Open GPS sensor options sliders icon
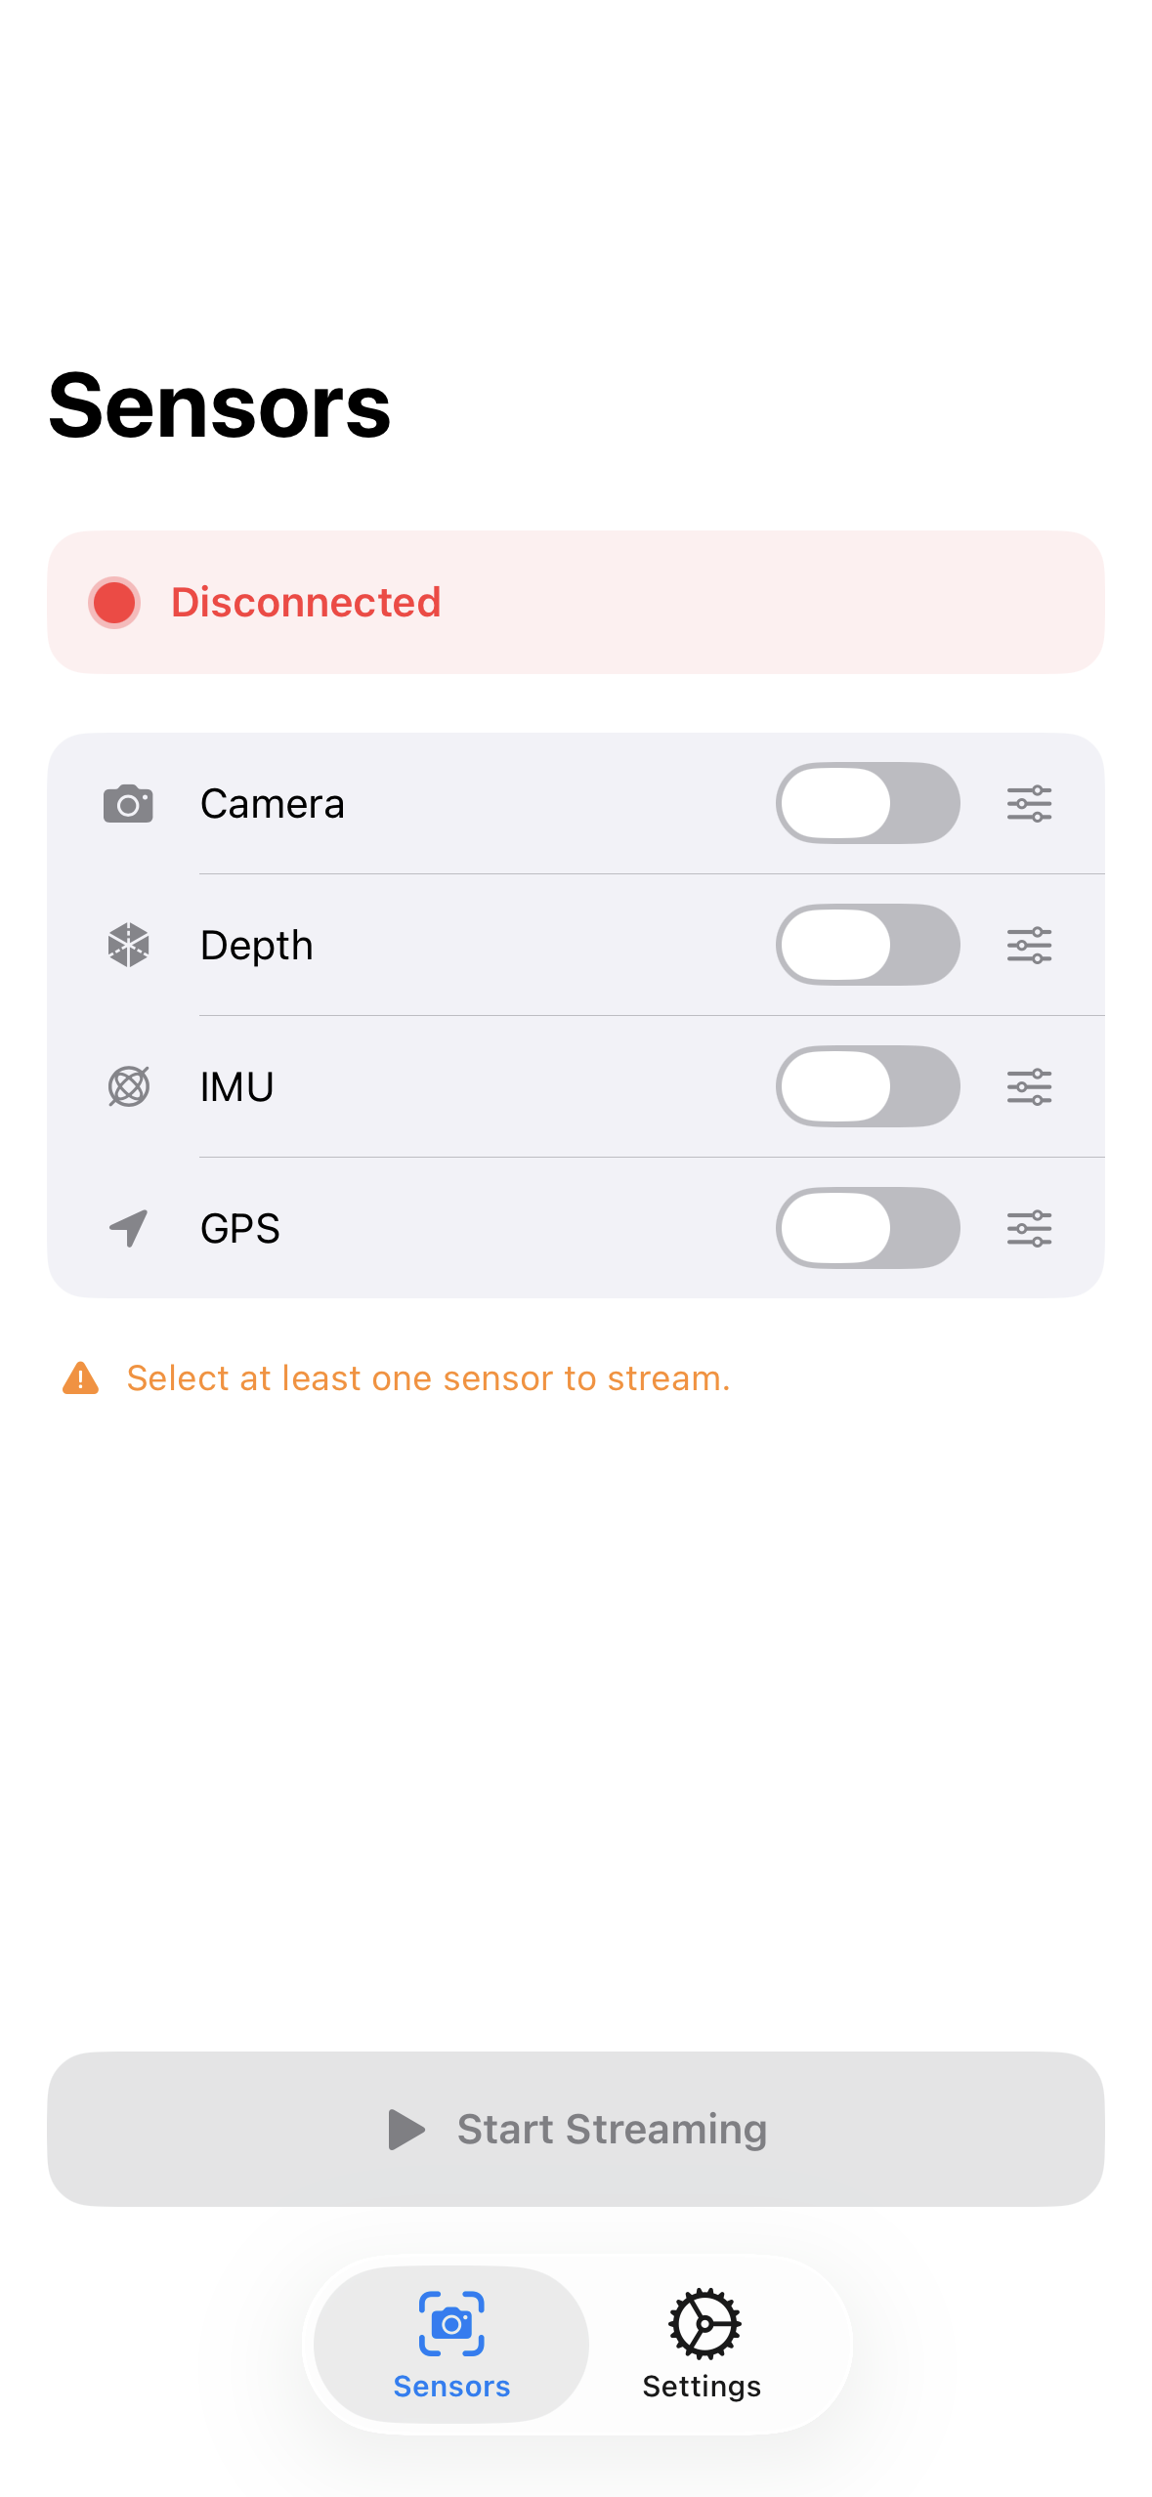The width and height of the screenshot is (1152, 2497). (1029, 1228)
